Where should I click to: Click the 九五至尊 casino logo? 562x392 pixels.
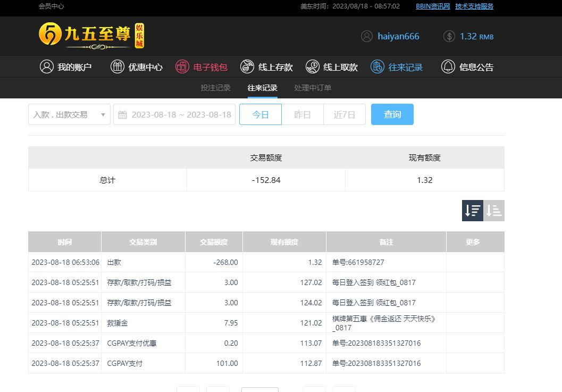tap(91, 36)
